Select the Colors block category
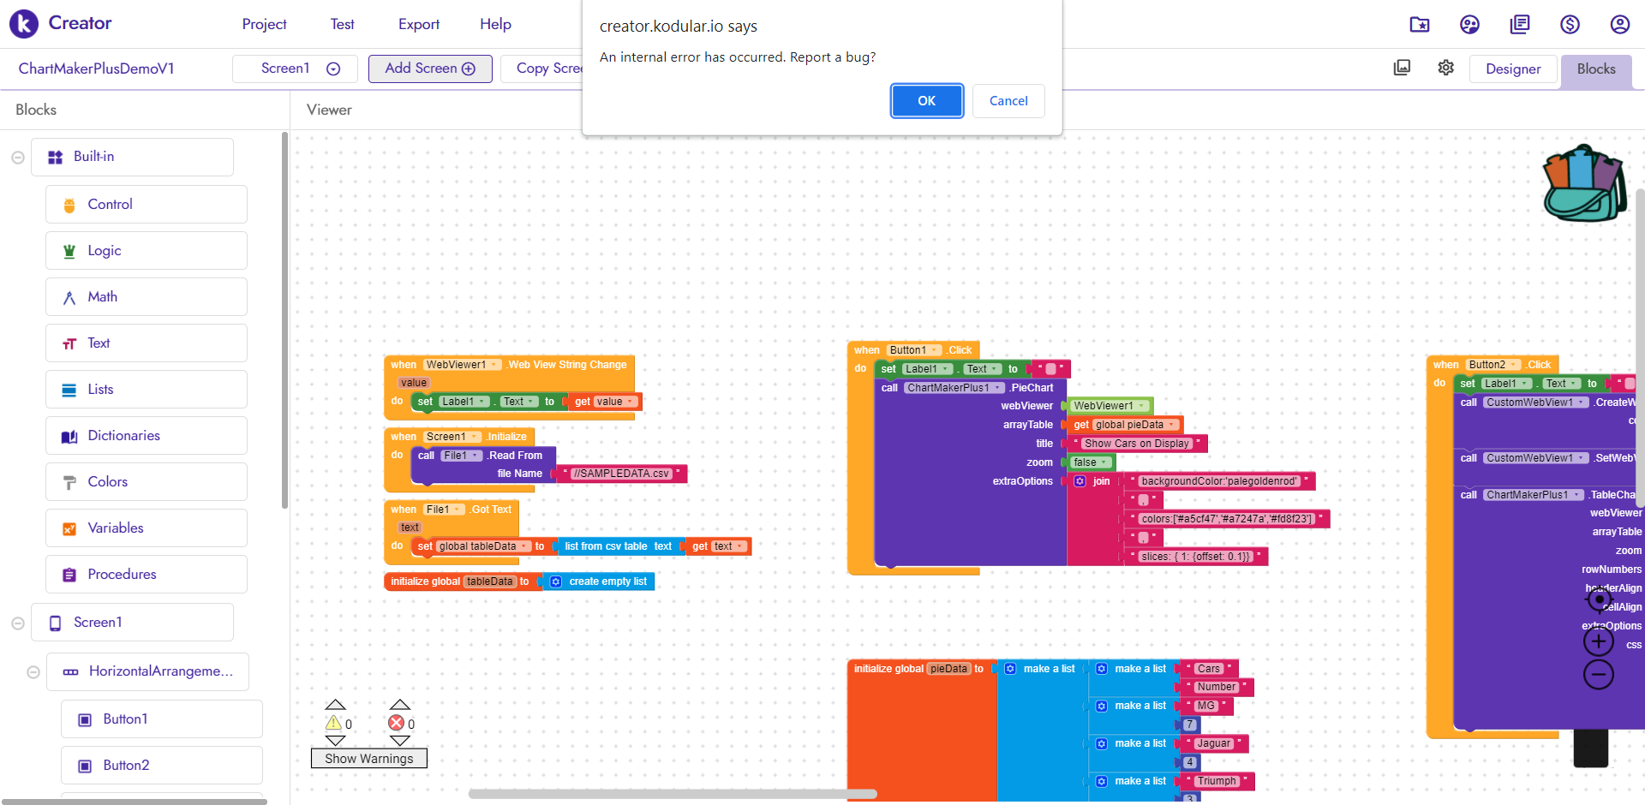 108,482
